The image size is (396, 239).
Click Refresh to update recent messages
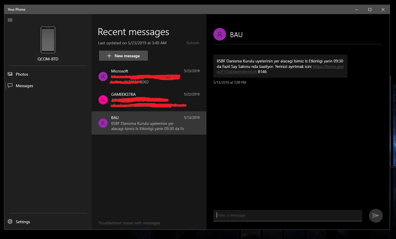193,43
